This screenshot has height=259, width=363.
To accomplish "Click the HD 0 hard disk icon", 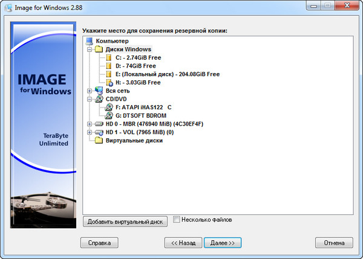I will coord(99,124).
